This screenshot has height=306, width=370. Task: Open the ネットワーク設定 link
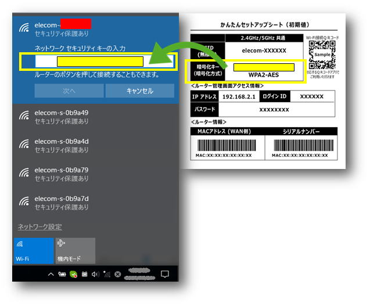coord(40,226)
